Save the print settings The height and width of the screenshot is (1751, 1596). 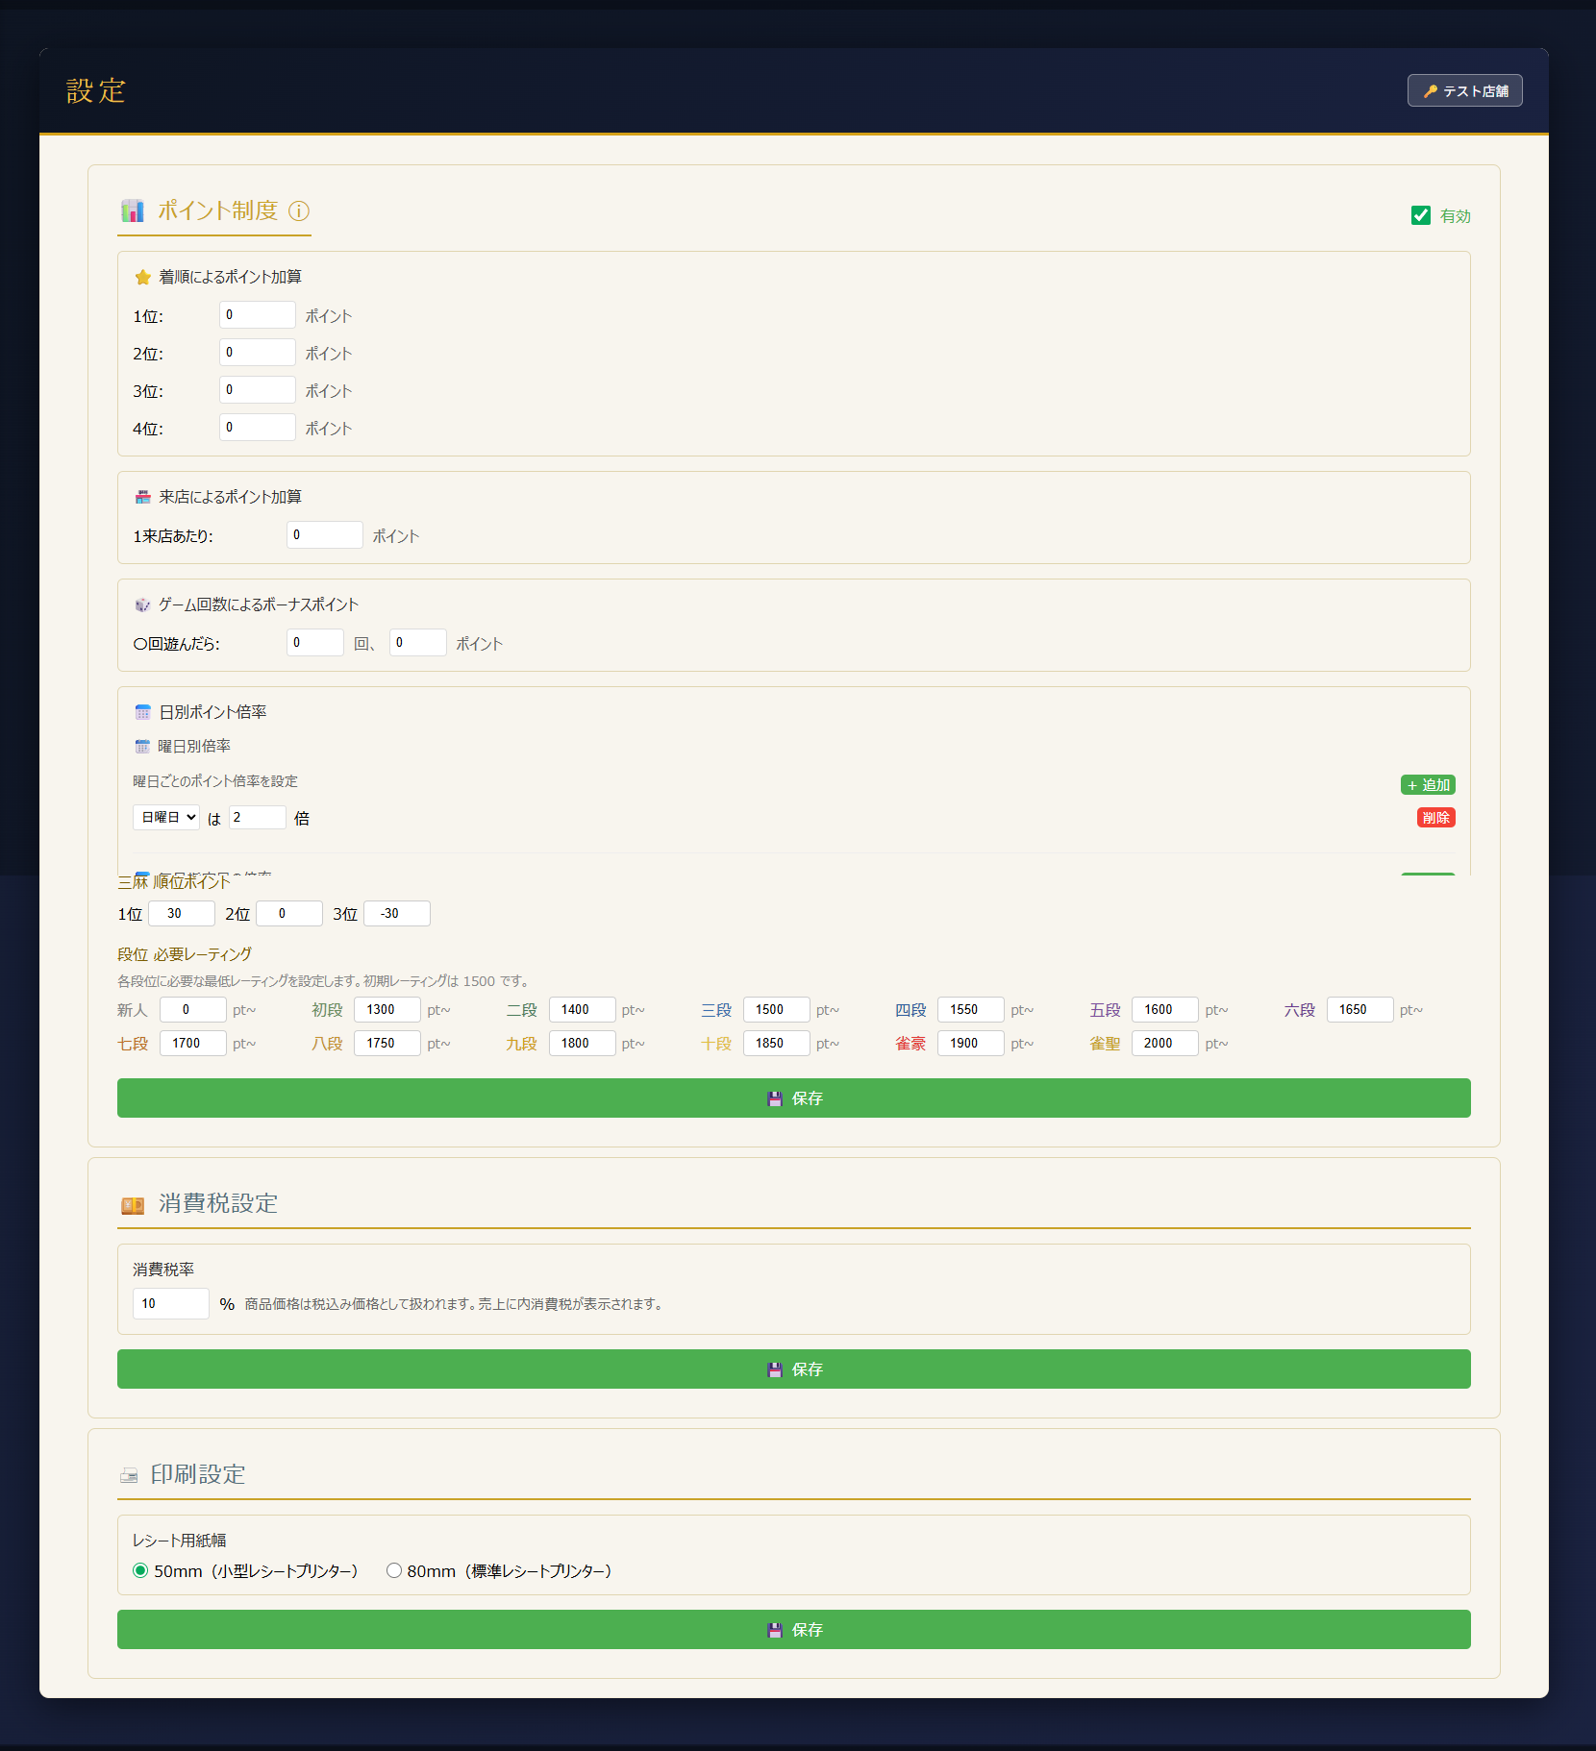tap(794, 1629)
